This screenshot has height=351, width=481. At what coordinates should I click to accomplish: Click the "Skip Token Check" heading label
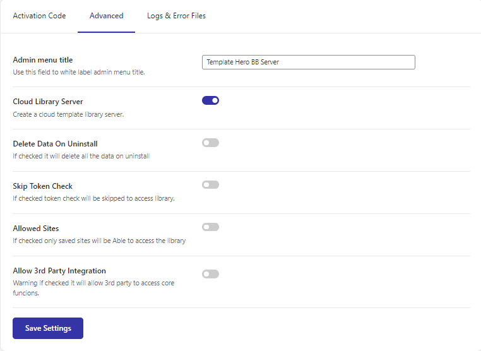tap(43, 186)
